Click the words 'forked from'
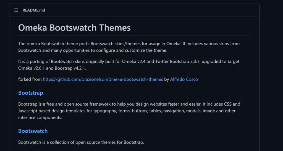Screen dimensions: 283x151 [30, 79]
